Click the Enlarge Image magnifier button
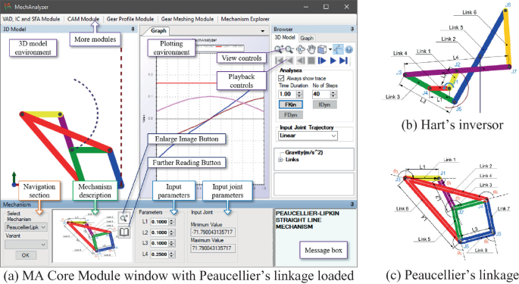Viewport: 519px width, 284px height. coord(123,218)
